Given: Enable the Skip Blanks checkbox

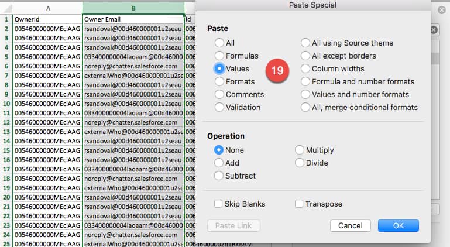Looking at the screenshot, I should coord(219,204).
